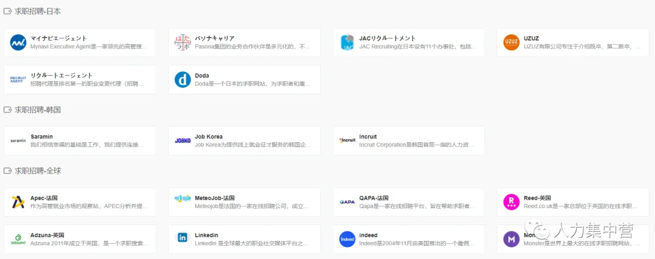Click the 作为高管就业市场的观察站 description
Viewport: 655px width, 259px height.
89,206
